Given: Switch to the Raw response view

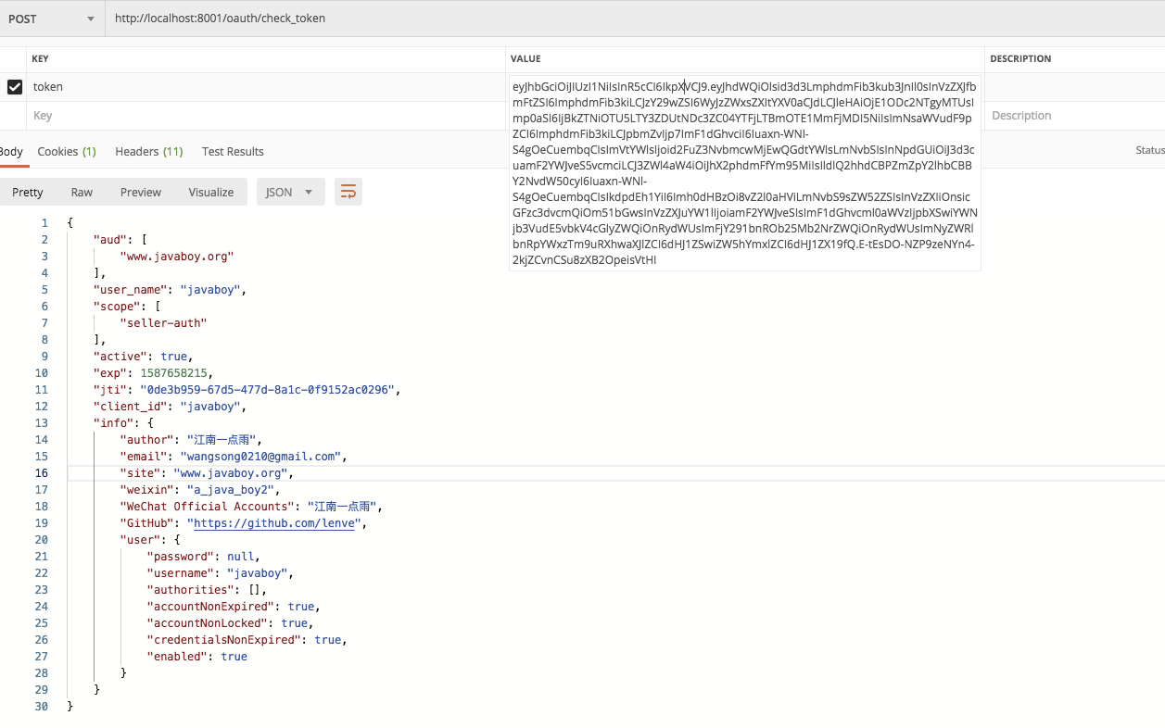Looking at the screenshot, I should tap(82, 192).
